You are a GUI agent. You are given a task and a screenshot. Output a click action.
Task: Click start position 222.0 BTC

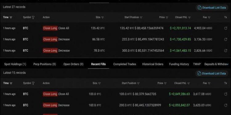click(128, 39)
